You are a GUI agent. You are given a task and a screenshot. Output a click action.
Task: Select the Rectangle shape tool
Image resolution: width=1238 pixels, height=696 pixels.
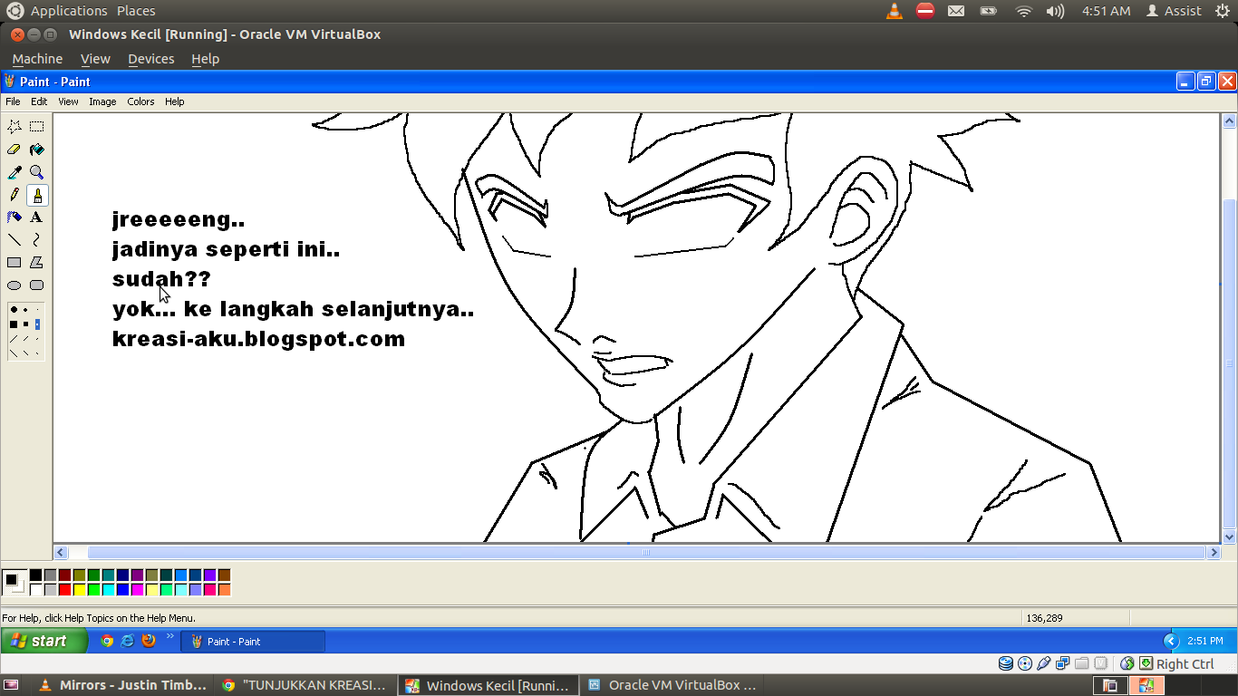(x=15, y=263)
